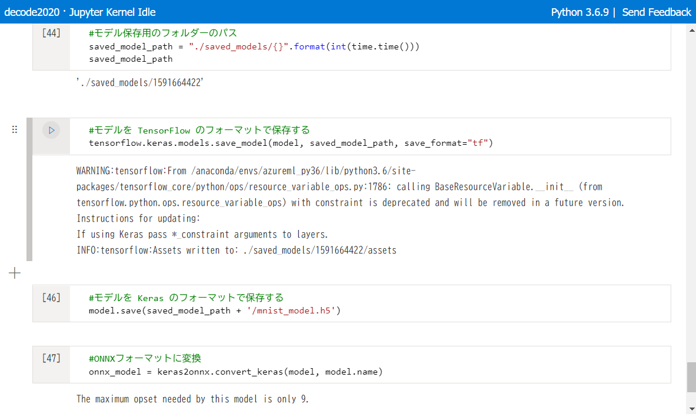Click the TensorFlow format comment line
The width and height of the screenshot is (696, 414).
199,130
